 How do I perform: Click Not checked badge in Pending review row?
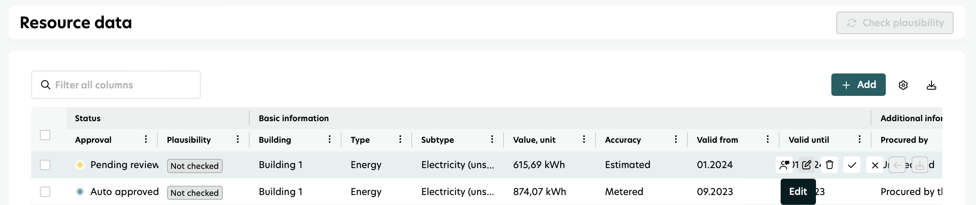[x=195, y=166]
